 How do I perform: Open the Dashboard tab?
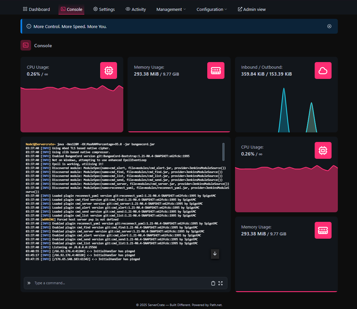pos(36,9)
